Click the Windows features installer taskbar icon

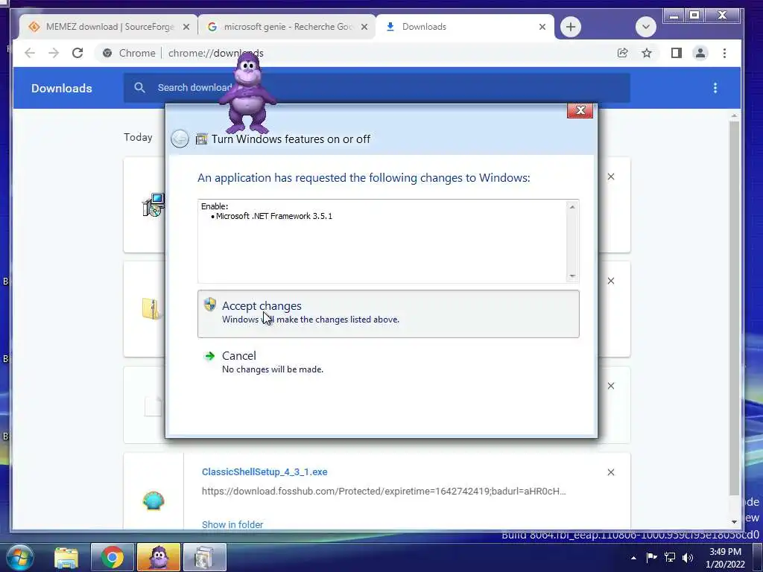coord(204,557)
